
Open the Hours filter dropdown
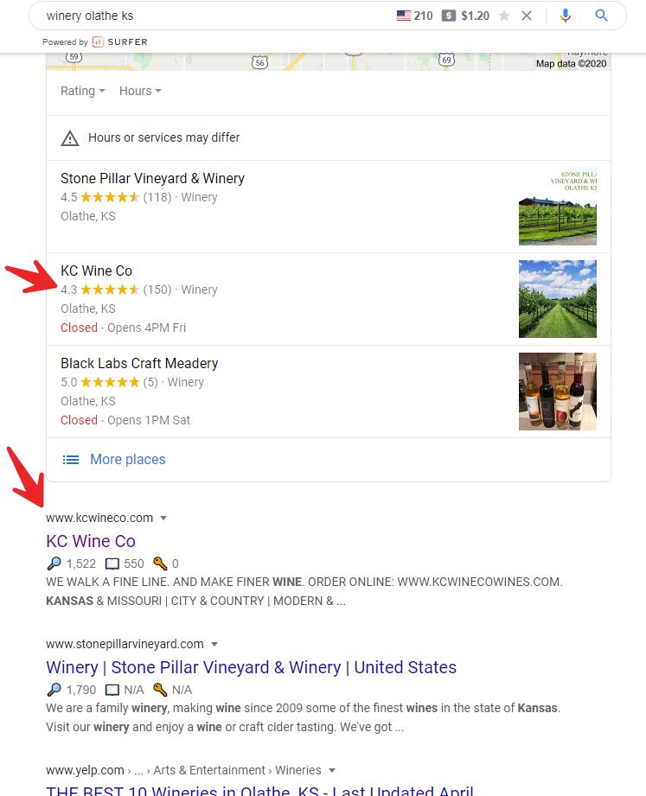pyautogui.click(x=140, y=91)
